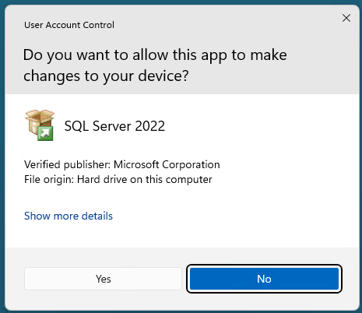
Task: Click the 'changes to your device?' heading line
Action: tap(106, 76)
